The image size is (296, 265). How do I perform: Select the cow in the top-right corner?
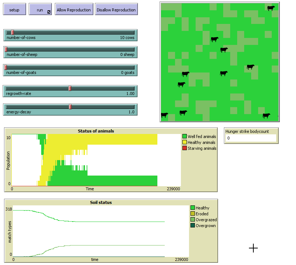tap(271, 8)
